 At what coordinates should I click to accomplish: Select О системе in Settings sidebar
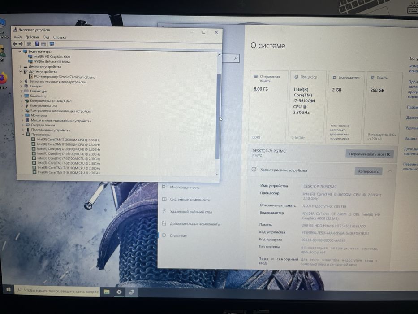click(174, 235)
